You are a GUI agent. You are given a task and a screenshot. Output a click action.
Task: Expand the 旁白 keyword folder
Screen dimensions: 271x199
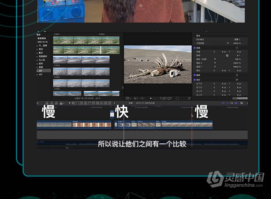pos(37,49)
